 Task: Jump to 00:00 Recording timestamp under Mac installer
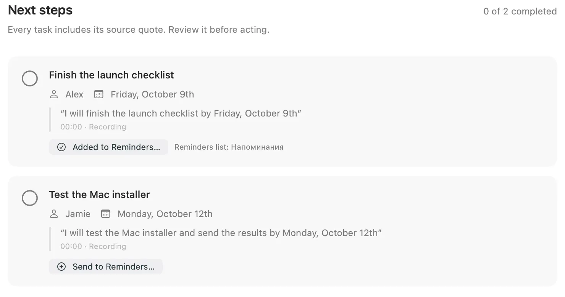click(x=93, y=247)
